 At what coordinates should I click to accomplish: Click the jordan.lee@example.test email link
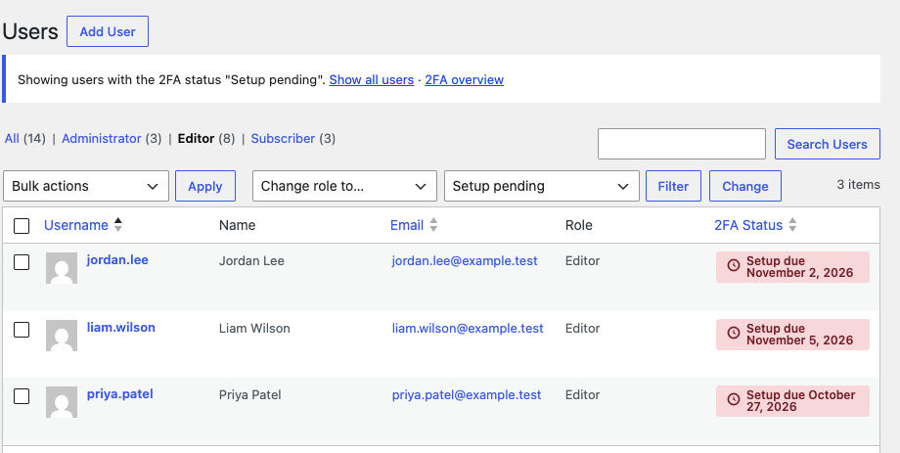tap(465, 260)
